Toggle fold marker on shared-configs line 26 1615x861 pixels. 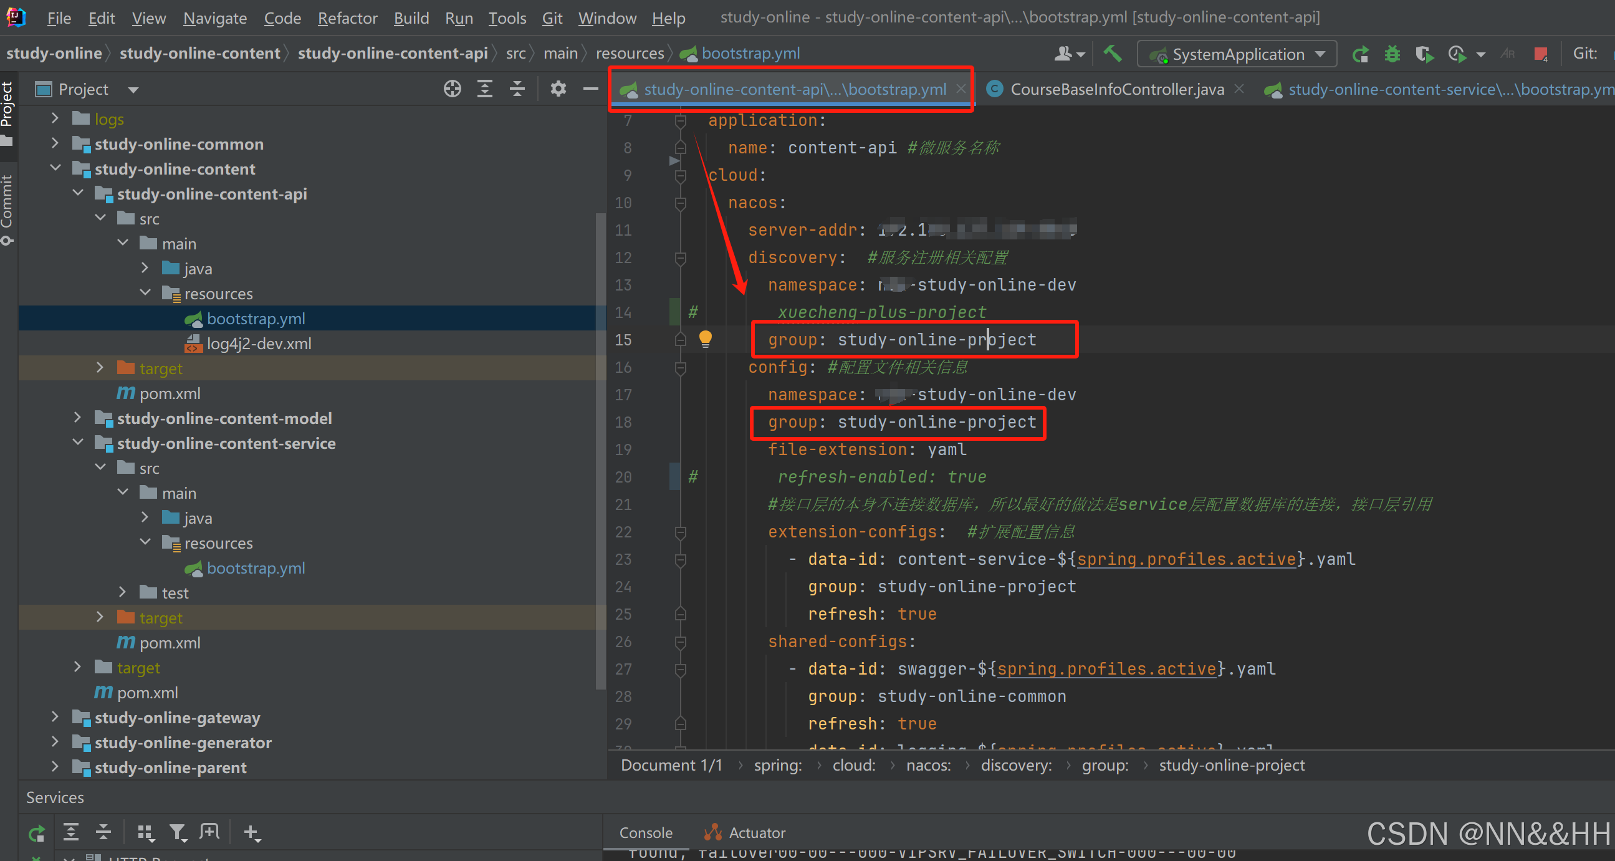680,642
